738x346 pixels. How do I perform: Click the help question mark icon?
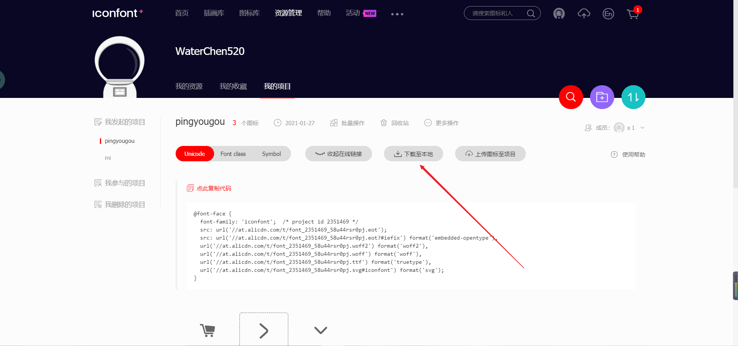coord(614,154)
